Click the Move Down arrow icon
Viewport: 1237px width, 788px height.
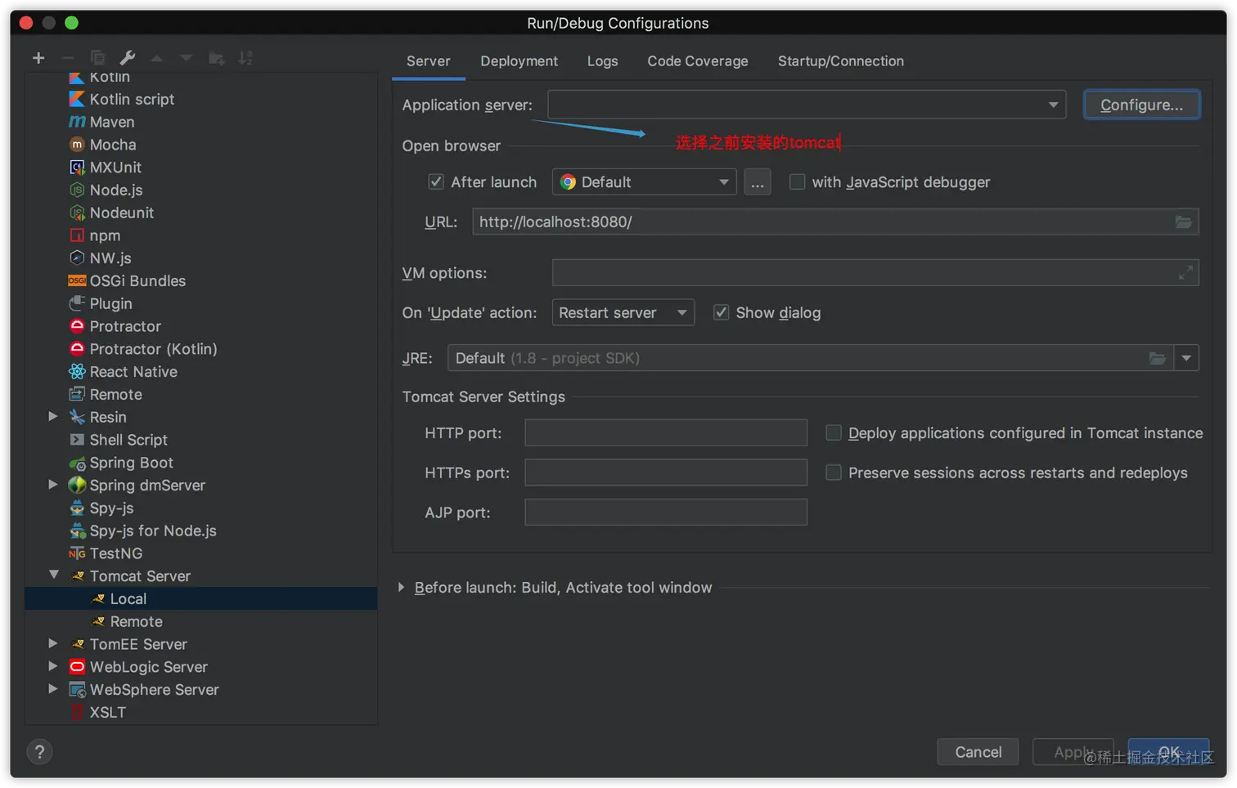point(187,58)
